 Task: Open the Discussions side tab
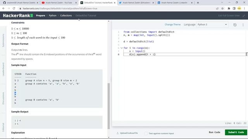click(x=3, y=98)
